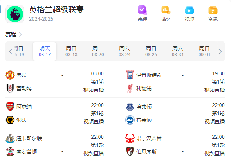Click team name 阿森纳

pyautogui.click(x=24, y=107)
